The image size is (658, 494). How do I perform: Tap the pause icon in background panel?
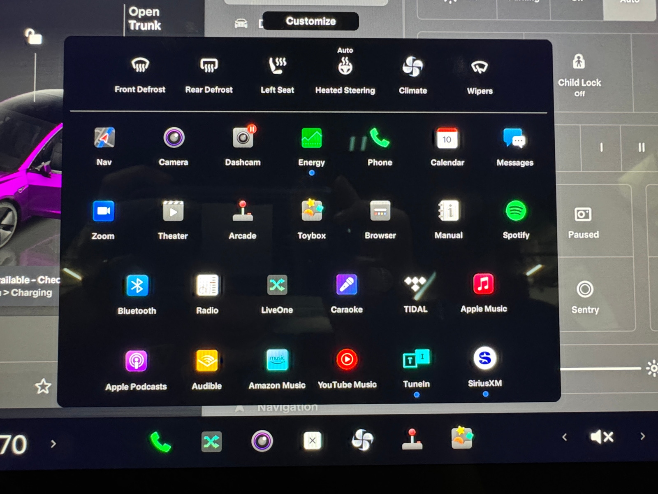click(x=642, y=147)
